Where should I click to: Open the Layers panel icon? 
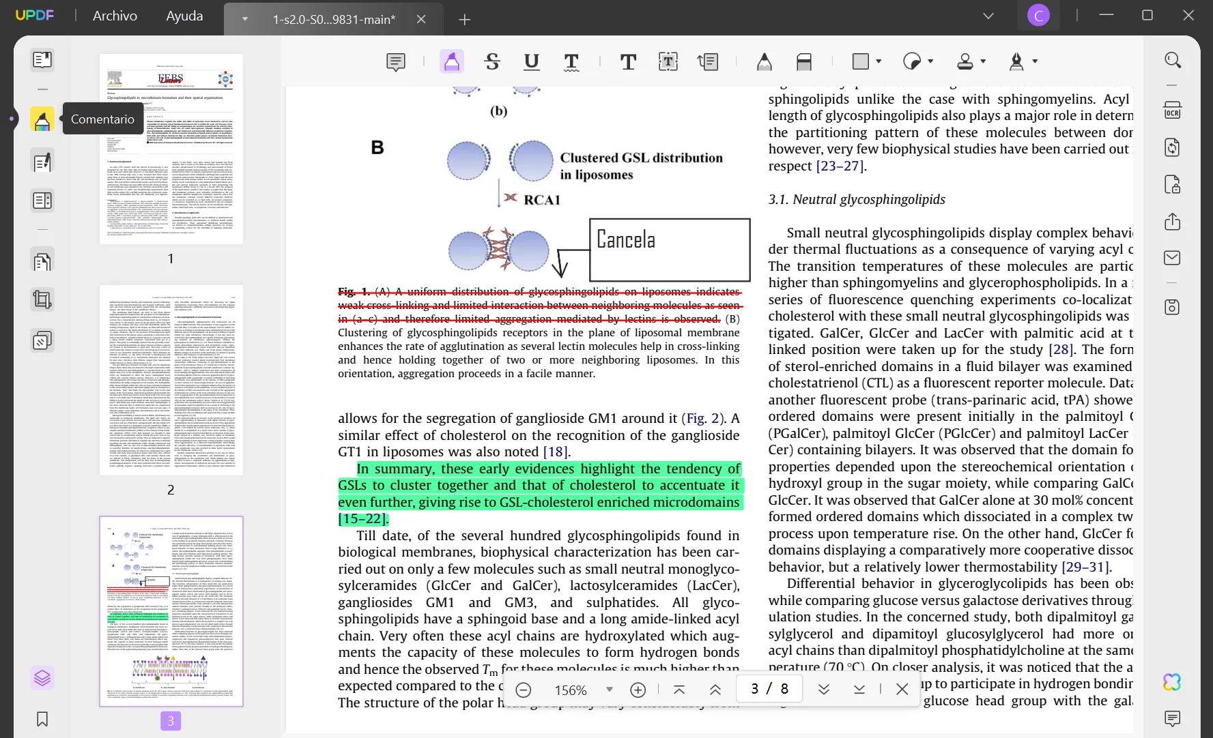point(42,678)
